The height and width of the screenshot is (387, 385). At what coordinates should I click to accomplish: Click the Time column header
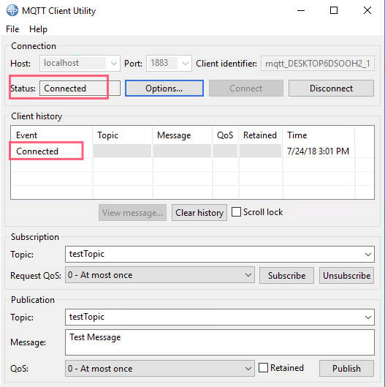pos(319,135)
